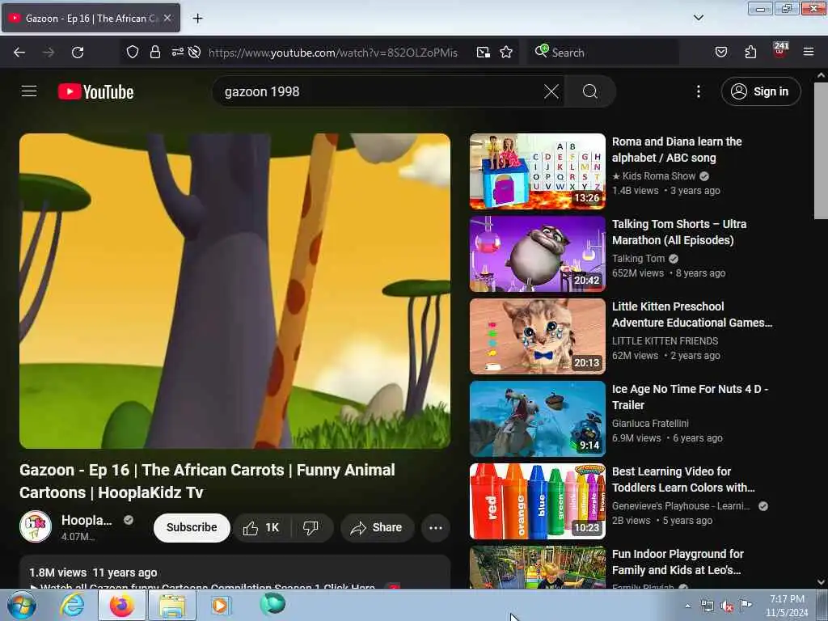828x621 pixels.
Task: Click the YouTube URL address field
Action: (x=332, y=53)
